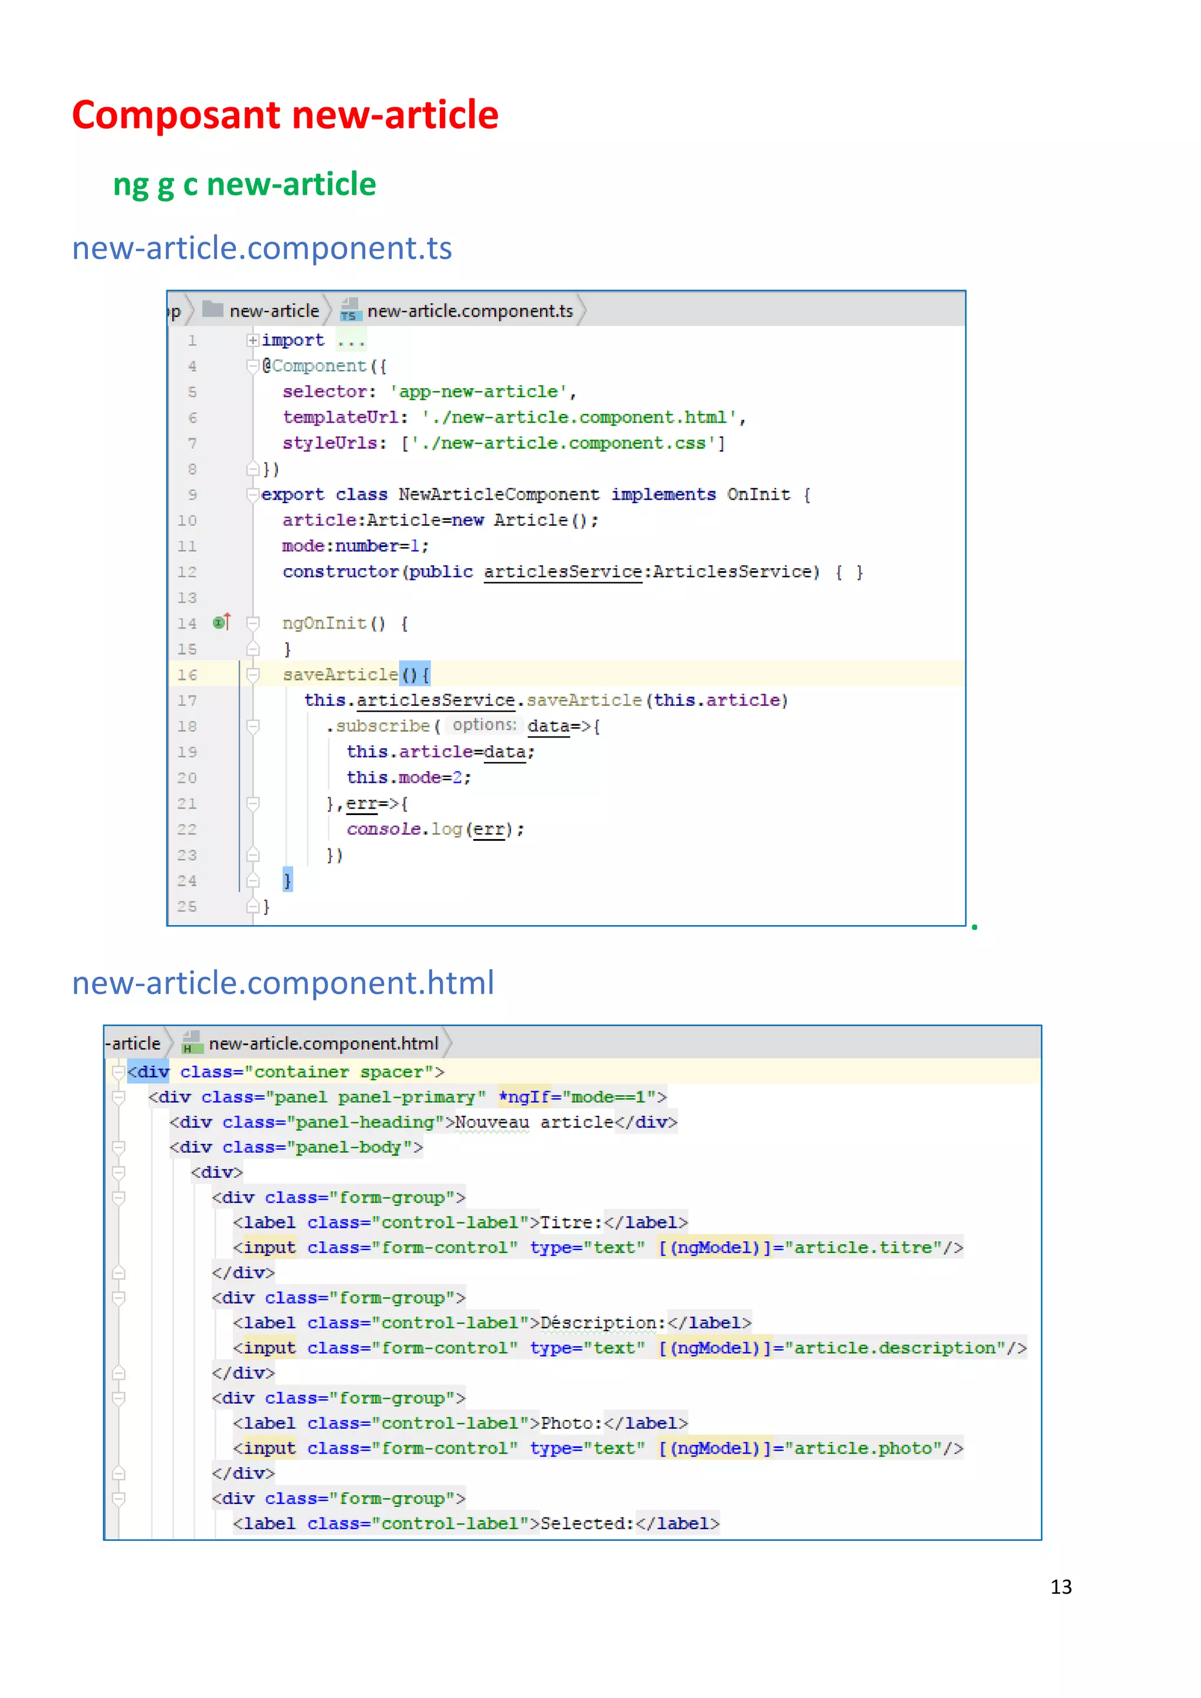Expand the collapsed import block at line 1
Screen dimensions: 1201x1698
[x=253, y=340]
